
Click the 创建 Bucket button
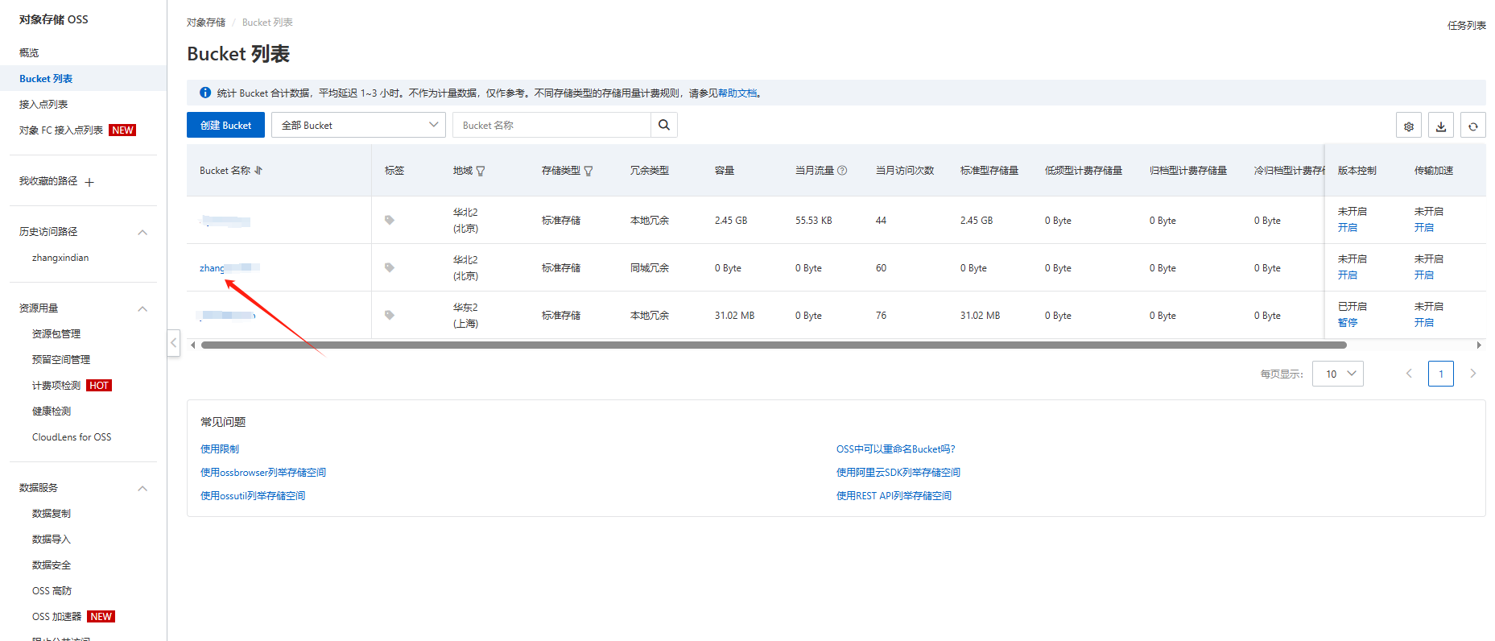click(225, 125)
